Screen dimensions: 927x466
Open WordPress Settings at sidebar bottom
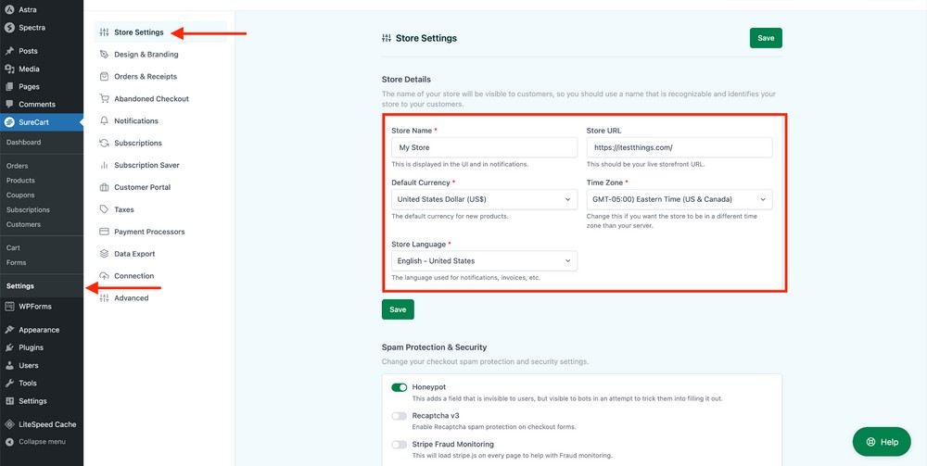32,401
